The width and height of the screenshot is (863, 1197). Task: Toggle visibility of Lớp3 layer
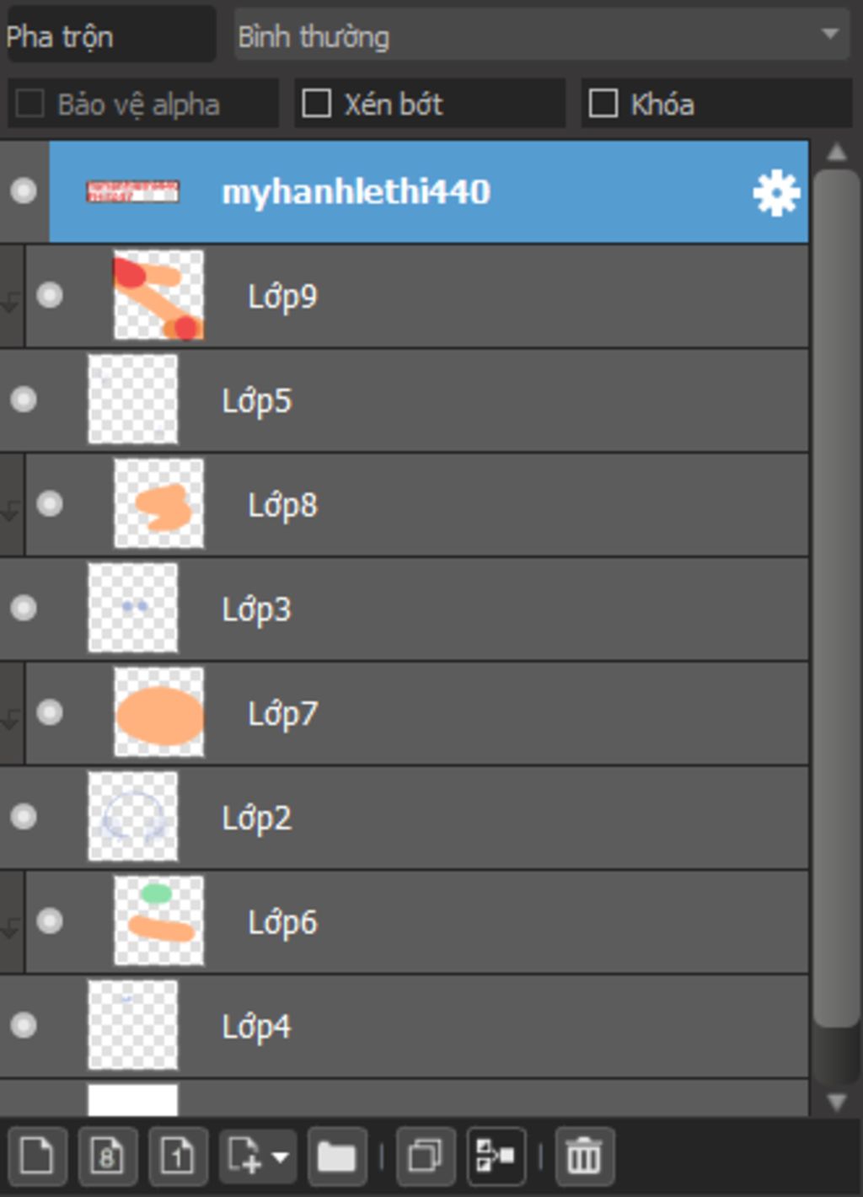click(x=24, y=608)
